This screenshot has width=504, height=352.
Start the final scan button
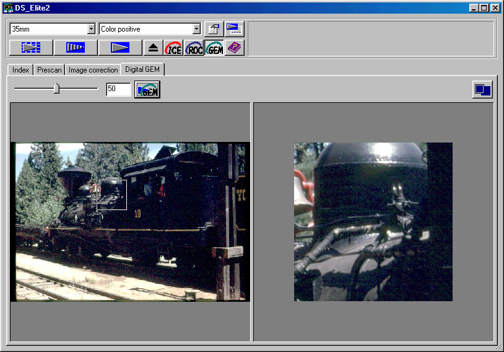click(x=120, y=48)
